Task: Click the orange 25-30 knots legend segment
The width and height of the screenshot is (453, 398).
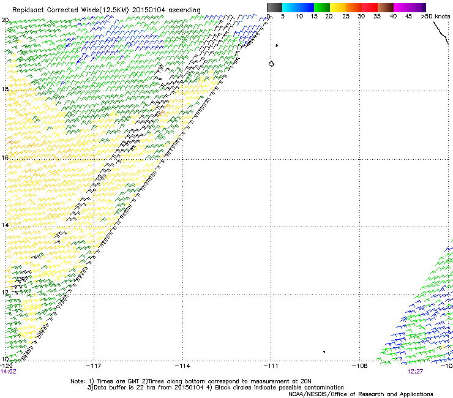Action: [x=354, y=7]
